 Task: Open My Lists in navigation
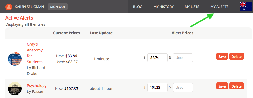click(192, 7)
